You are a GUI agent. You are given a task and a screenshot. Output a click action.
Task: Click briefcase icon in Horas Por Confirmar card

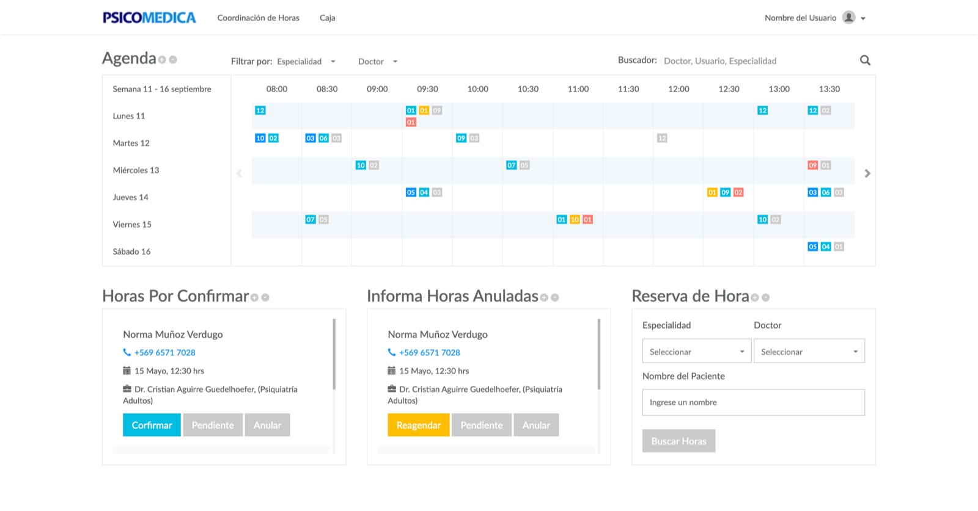pos(127,389)
